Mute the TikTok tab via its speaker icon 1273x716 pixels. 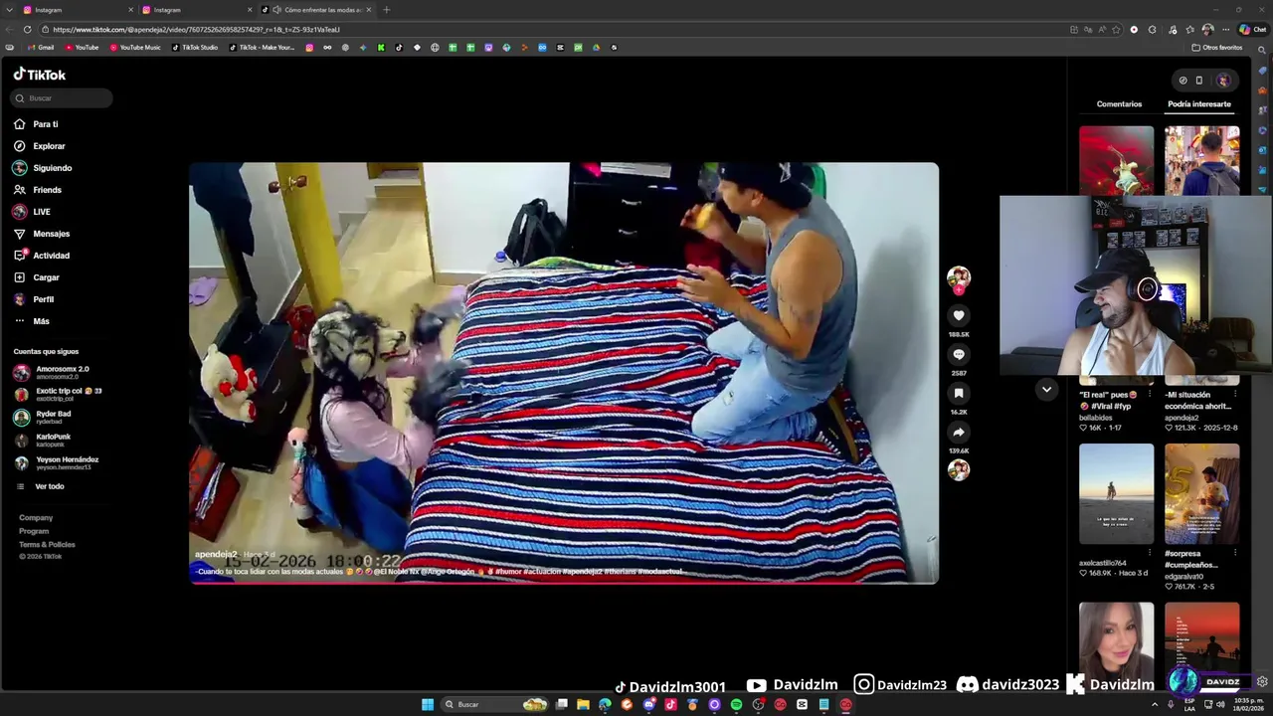click(276, 10)
